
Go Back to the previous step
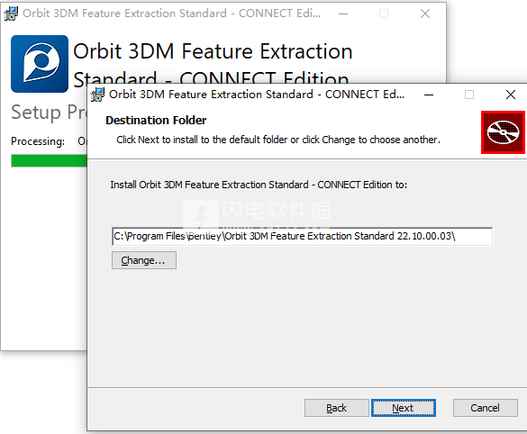click(336, 408)
